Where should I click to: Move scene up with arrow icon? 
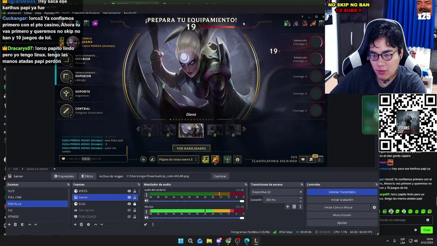30,224
